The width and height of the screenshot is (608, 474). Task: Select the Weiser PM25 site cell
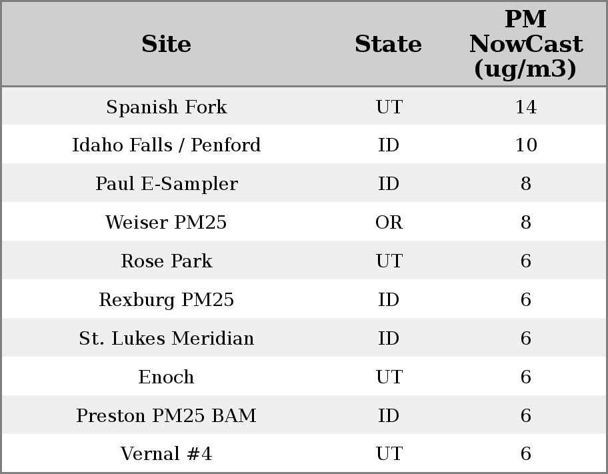coord(166,223)
